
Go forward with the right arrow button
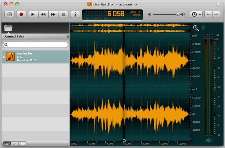216,14
